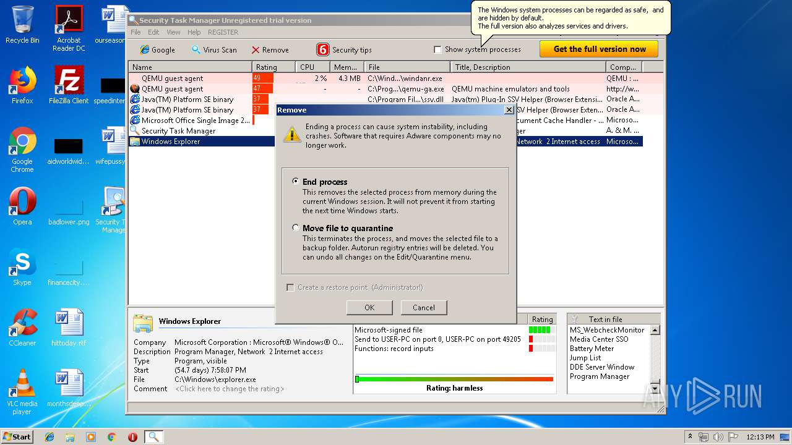Close the Remove dialog with X

tap(509, 109)
